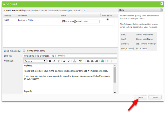The width and height of the screenshot is (166, 113).
Task: Edit the PBoltmore@email.com email field
Action: 81,21
